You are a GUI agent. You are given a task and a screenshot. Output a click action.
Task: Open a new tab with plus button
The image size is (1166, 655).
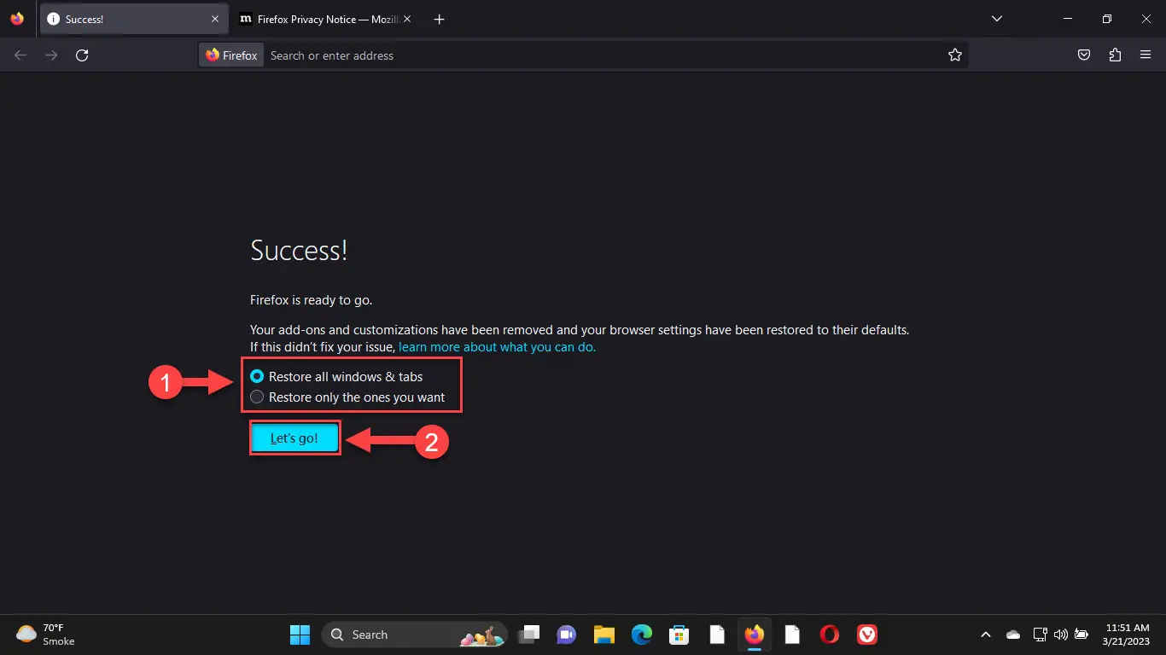tap(439, 19)
